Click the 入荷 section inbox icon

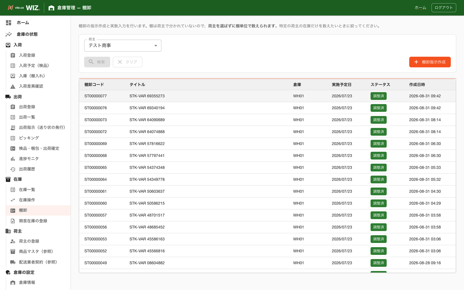[x=8, y=45]
